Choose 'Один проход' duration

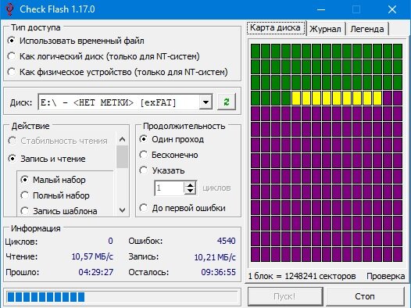tap(172, 139)
